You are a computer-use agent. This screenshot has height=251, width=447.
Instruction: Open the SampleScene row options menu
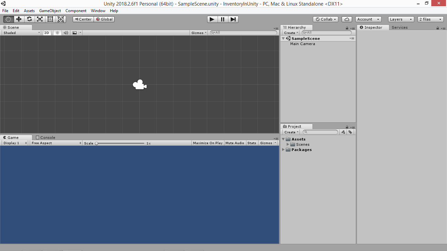(x=352, y=38)
